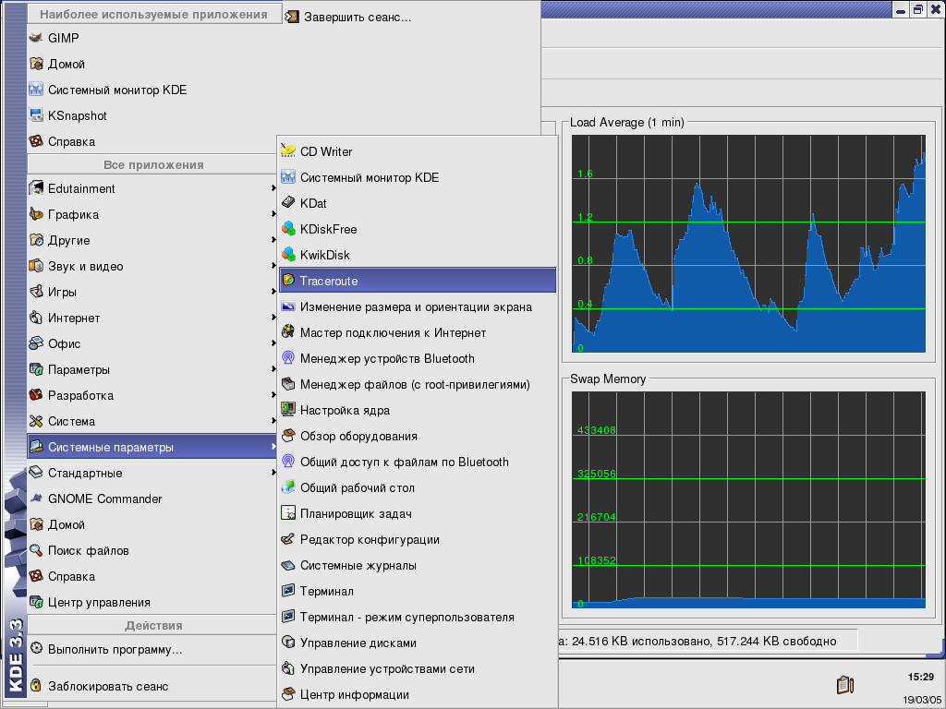Screen dimensions: 946x709
Task: Expand the Интернет submenu arrow
Action: tap(273, 318)
